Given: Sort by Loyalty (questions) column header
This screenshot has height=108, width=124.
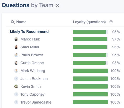Looking at the screenshot, I should [89, 22].
